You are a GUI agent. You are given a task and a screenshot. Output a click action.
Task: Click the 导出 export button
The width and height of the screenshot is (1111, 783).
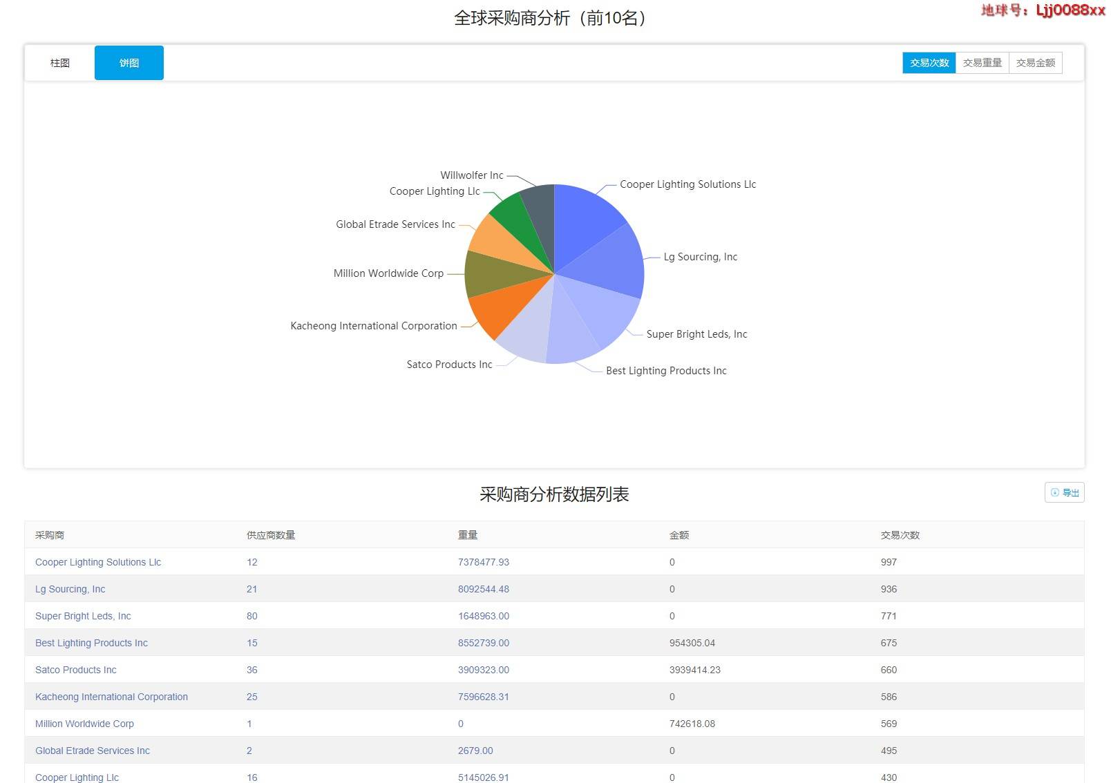pos(1065,492)
